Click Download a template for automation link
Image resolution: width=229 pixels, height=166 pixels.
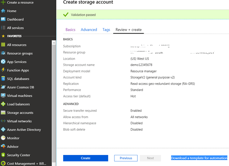pyautogui.click(x=199, y=158)
